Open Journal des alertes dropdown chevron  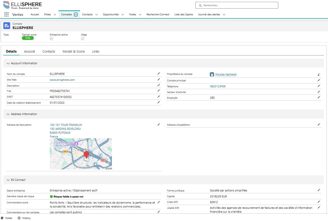[224, 15]
